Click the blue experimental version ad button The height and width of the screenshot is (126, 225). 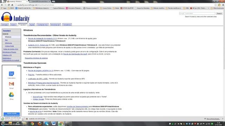pos(12,114)
